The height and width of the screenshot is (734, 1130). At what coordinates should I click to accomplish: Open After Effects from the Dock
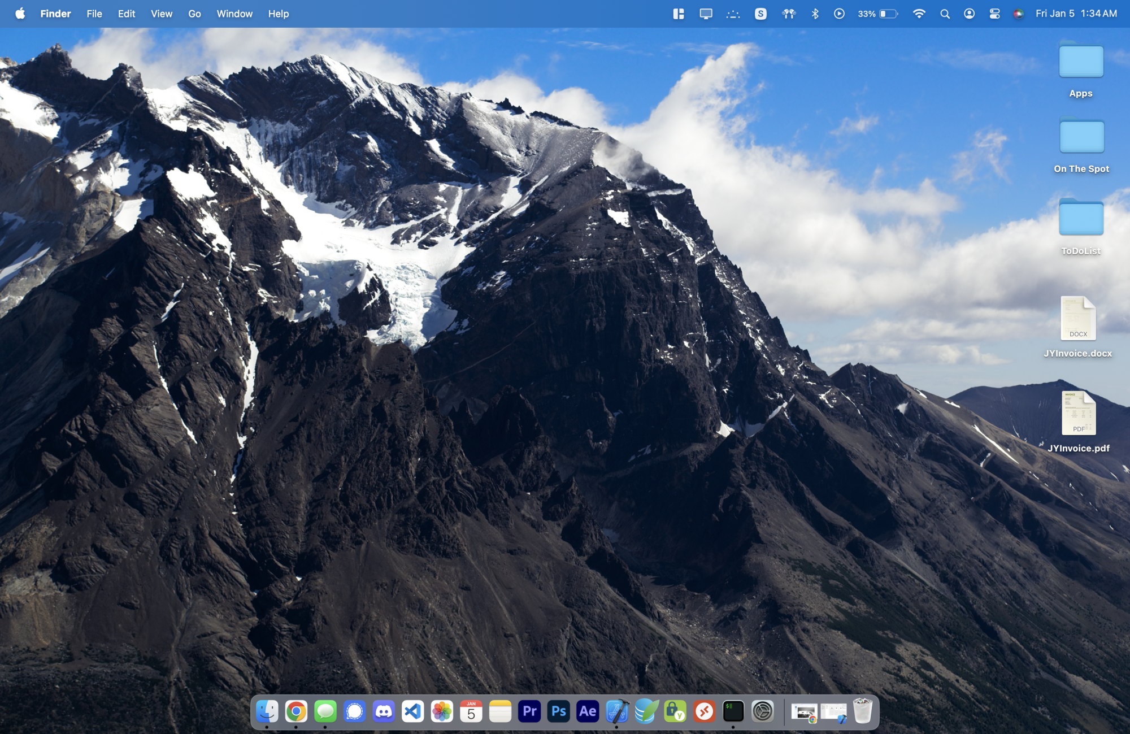tap(588, 711)
